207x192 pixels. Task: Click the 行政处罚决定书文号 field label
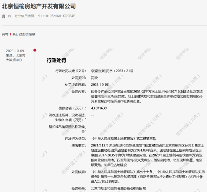(71, 71)
